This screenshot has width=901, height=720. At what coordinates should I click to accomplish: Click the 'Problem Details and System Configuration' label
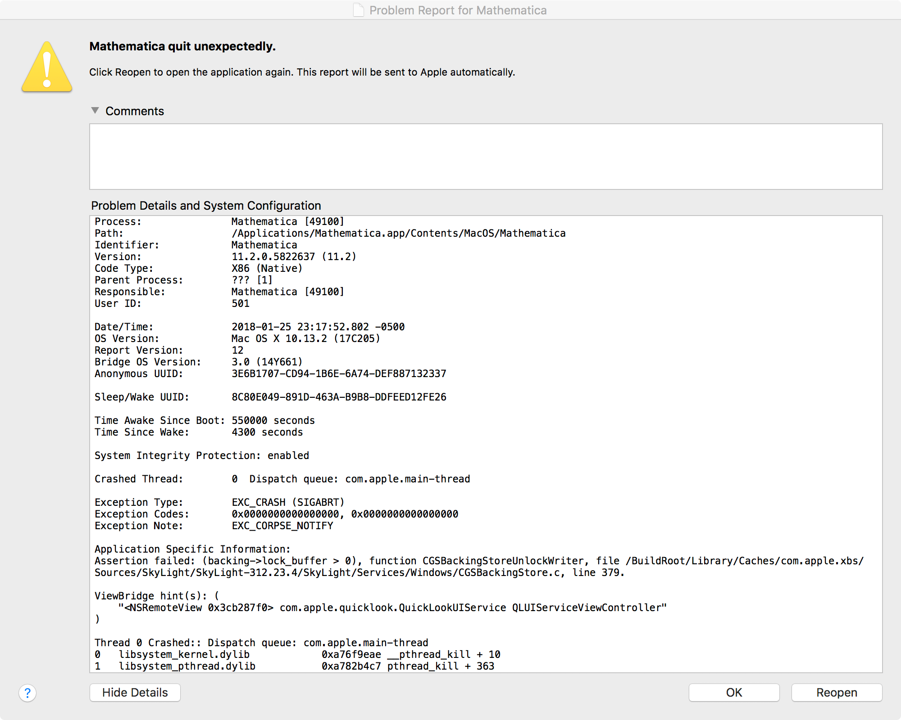[x=206, y=206]
